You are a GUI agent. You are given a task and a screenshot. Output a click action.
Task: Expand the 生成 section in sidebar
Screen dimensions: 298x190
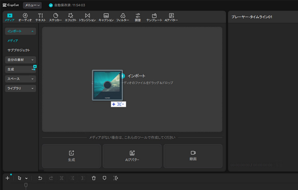tap(21, 69)
